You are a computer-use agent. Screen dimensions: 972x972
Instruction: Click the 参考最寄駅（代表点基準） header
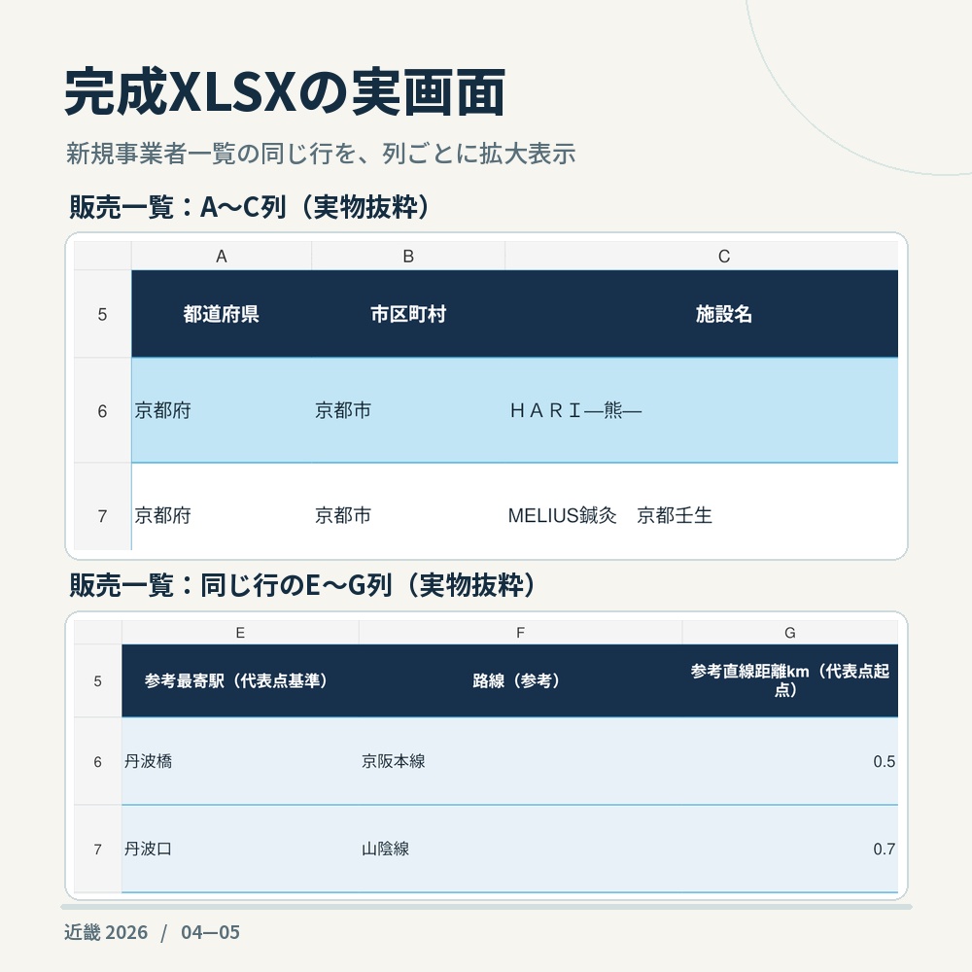(240, 680)
